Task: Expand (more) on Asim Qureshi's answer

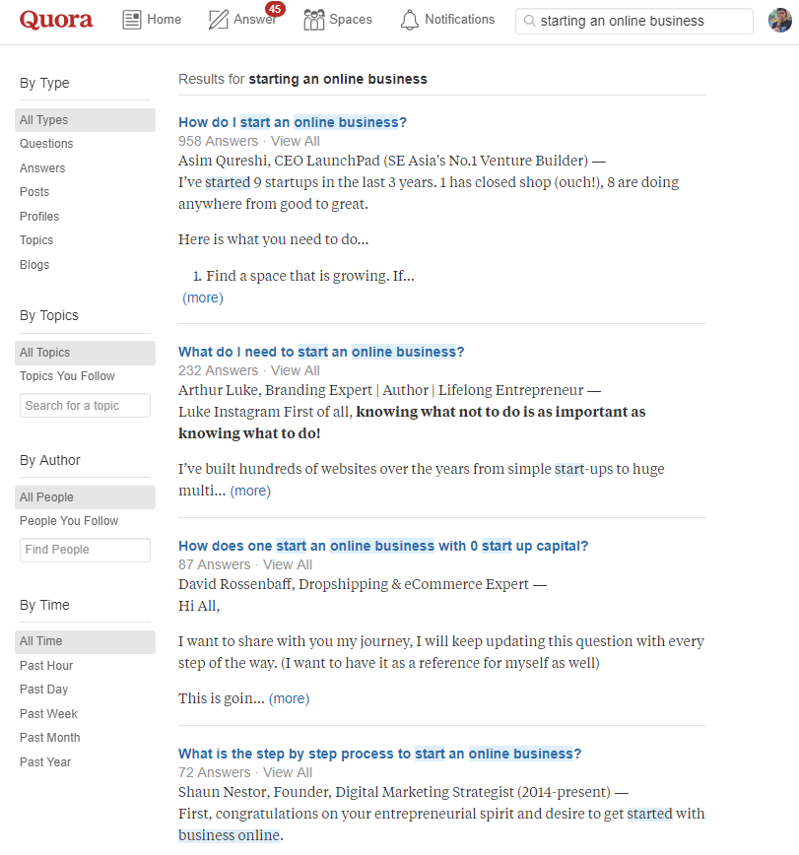Action: tap(203, 297)
